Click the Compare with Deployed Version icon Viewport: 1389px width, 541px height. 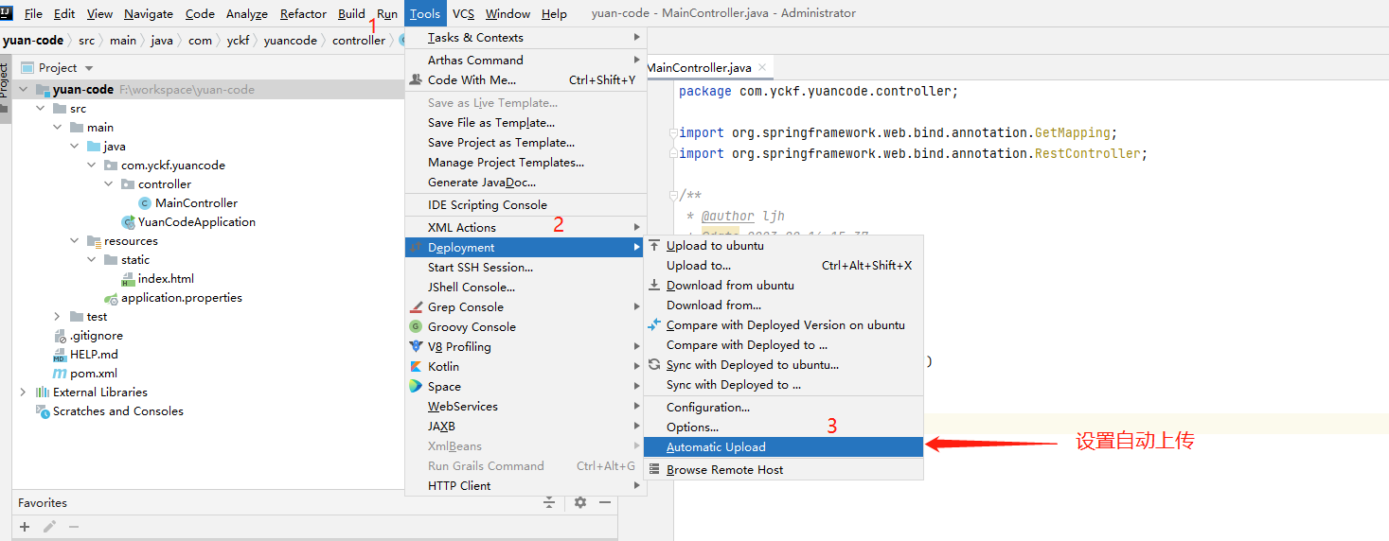coord(654,325)
